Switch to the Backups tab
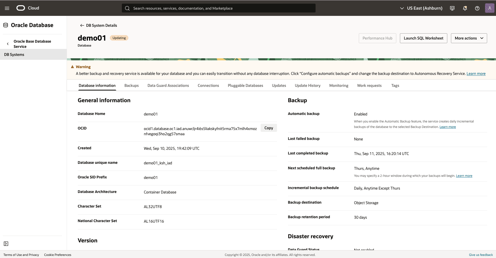 click(x=131, y=85)
